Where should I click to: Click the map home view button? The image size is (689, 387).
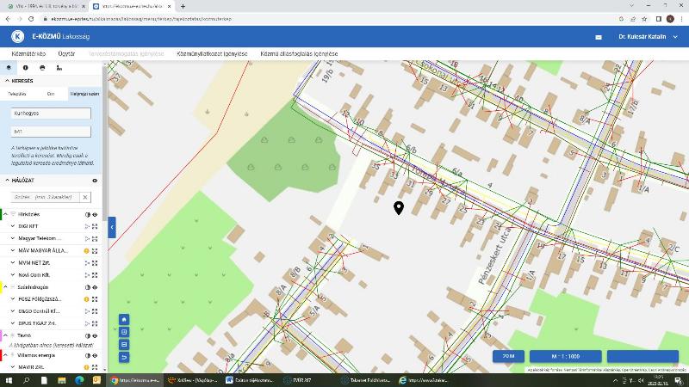tap(124, 319)
